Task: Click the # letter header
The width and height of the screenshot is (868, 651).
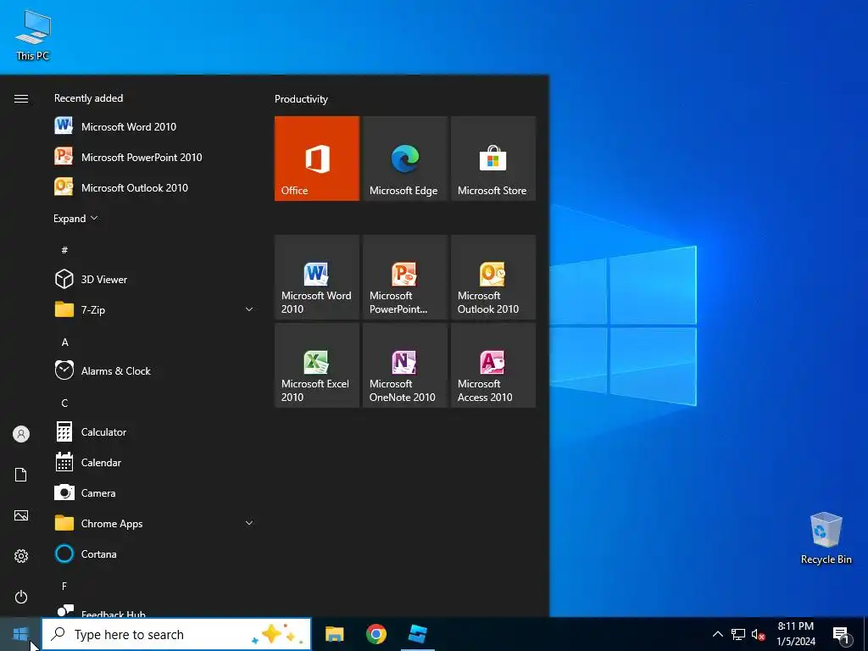Action: tap(64, 250)
